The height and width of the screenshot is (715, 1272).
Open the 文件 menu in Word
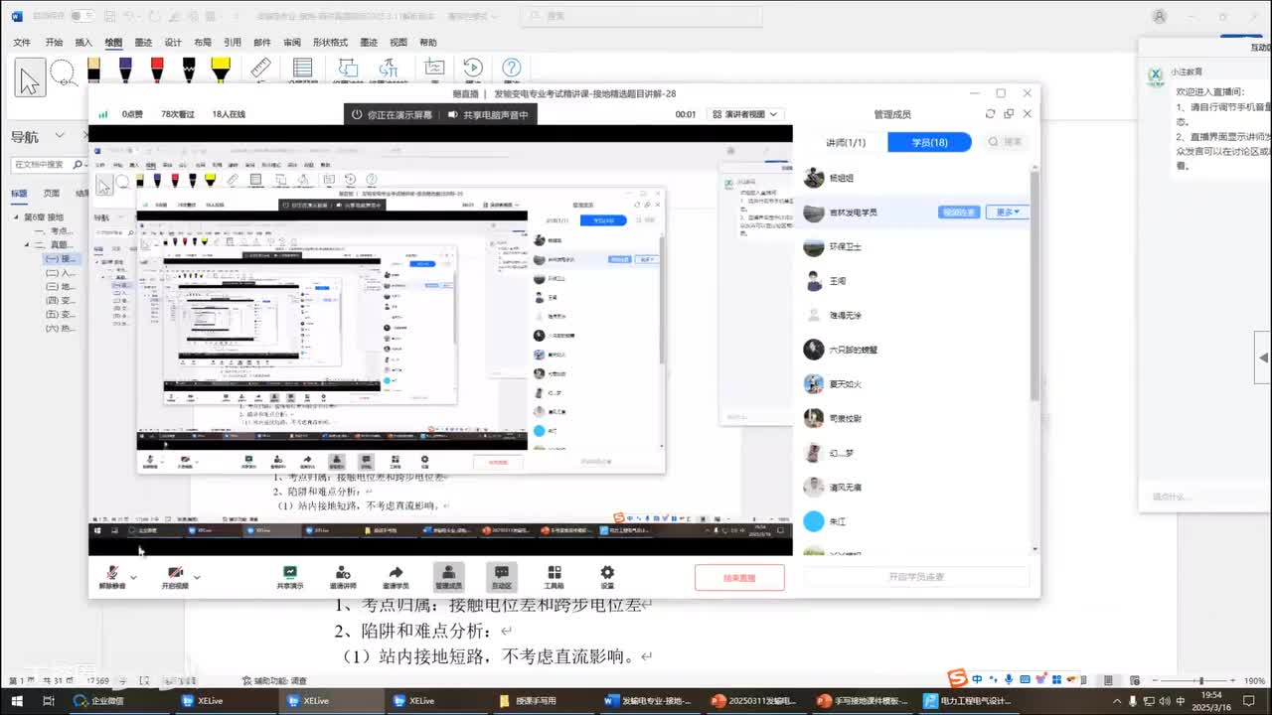(22, 43)
